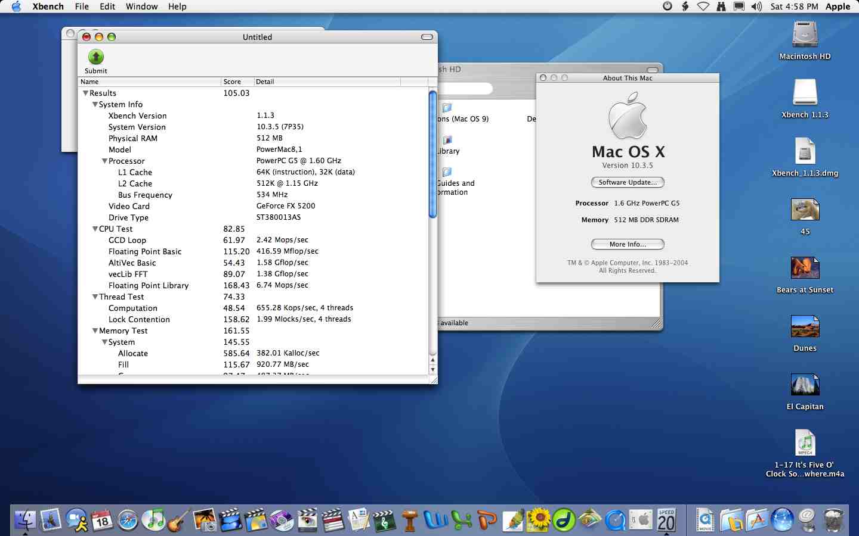Click the results list scroll down arrow
Screen dimensions: 859x536
(x=433, y=370)
